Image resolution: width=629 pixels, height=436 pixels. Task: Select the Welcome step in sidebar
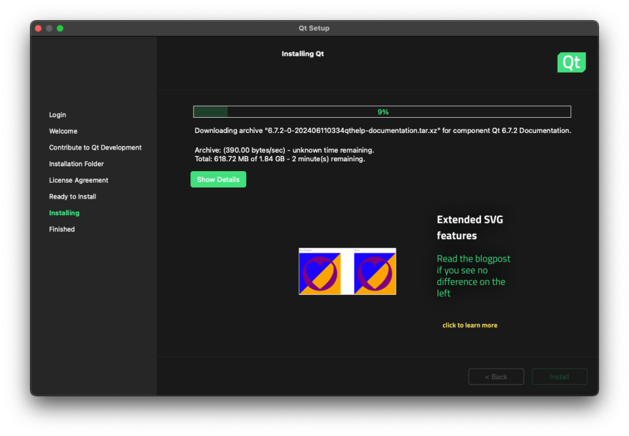tap(63, 131)
